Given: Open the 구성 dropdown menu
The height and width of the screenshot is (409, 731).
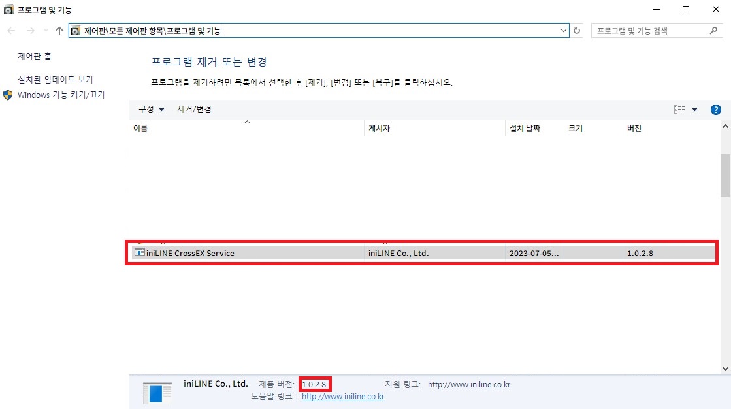Looking at the screenshot, I should coord(151,110).
